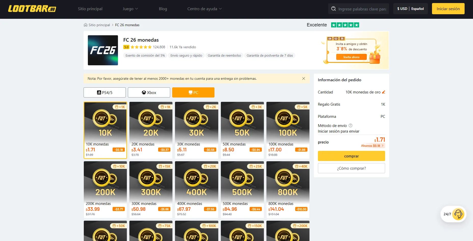Click the FC26 game cover image
This screenshot has height=241, width=473.
tap(103, 50)
